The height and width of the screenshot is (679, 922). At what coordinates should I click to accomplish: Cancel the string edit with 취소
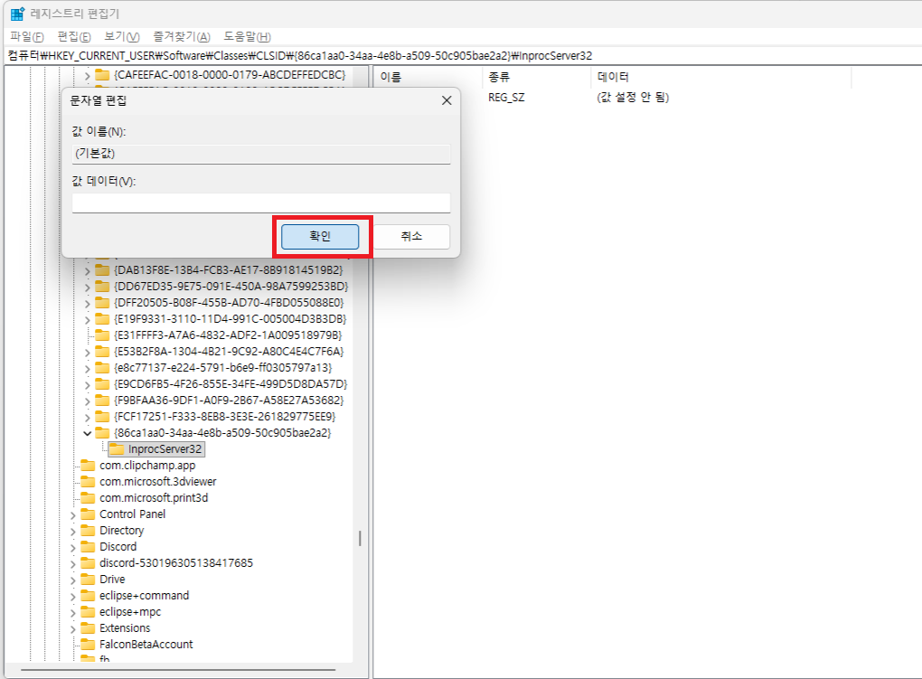(411, 237)
